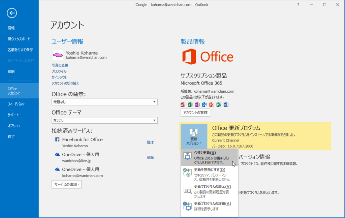Click the Word app icon
Viewport: 345px width, 218px height.
pyautogui.click(x=226, y=105)
